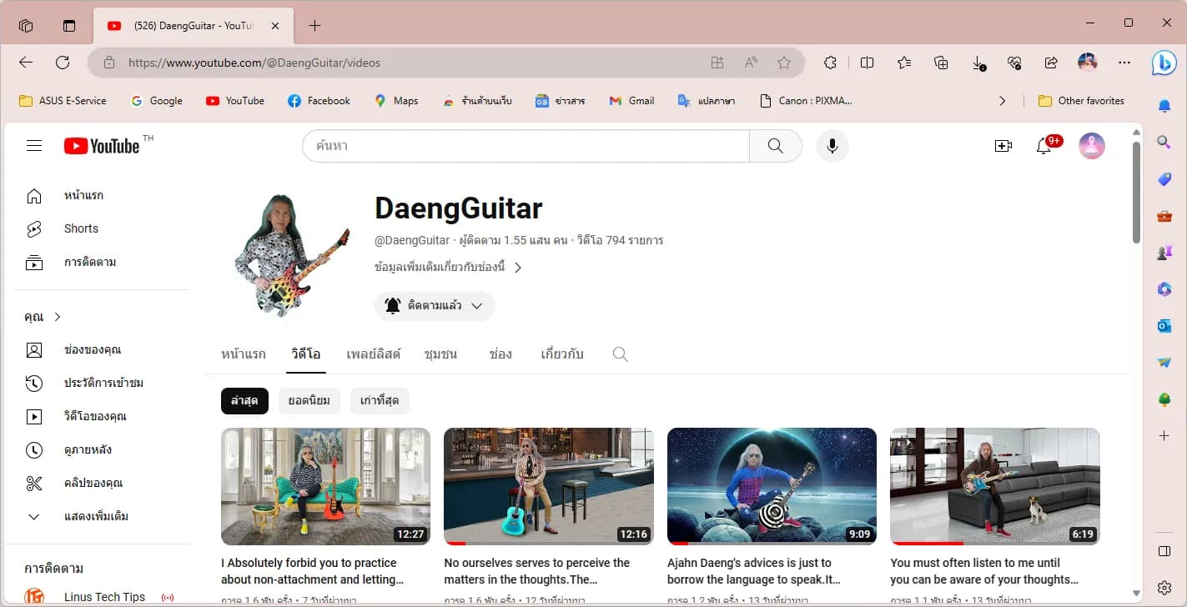Switch to the เพลย์ลิสต์ channel tab
The height and width of the screenshot is (607, 1187).
tap(374, 354)
